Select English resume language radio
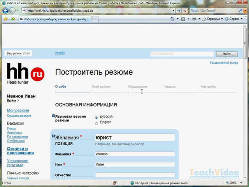This screenshot has width=249, height=187. [x=96, y=123]
